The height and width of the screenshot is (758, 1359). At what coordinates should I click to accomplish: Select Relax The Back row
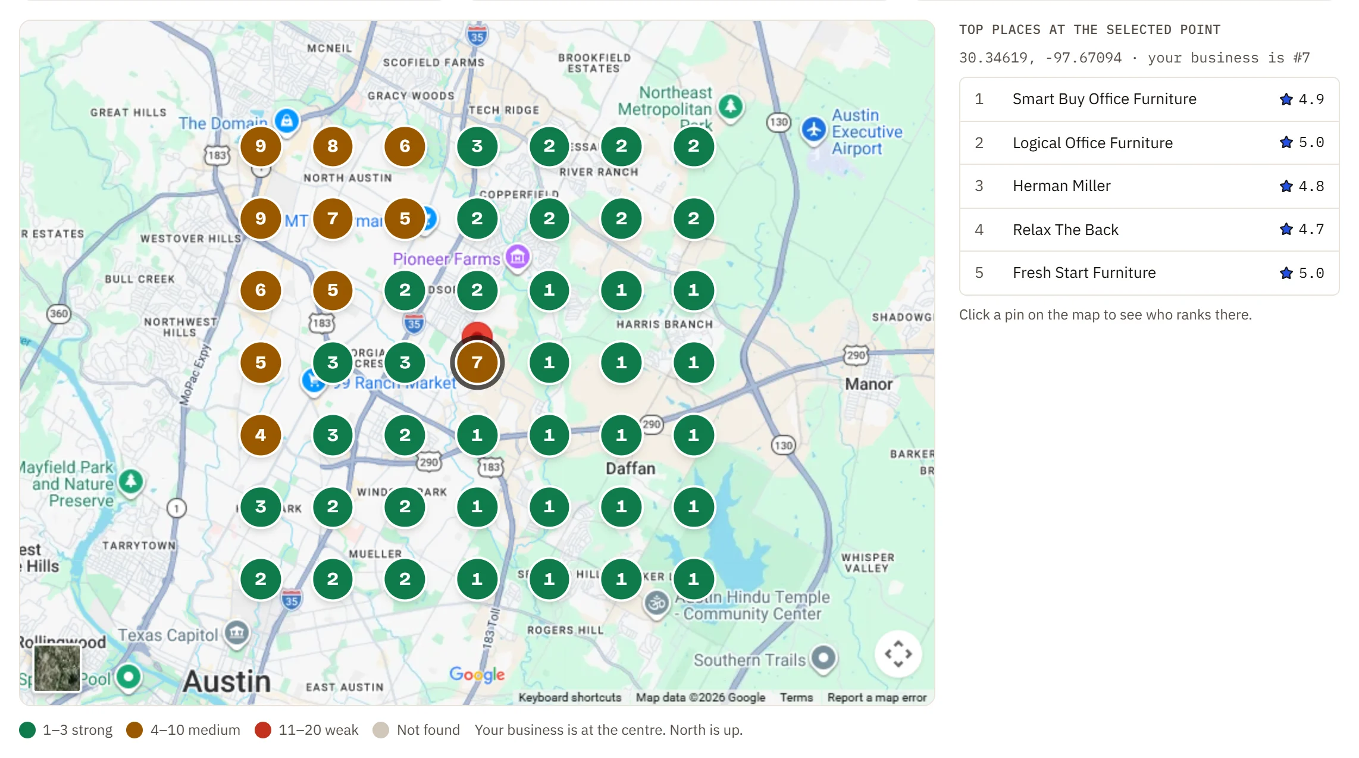1149,230
